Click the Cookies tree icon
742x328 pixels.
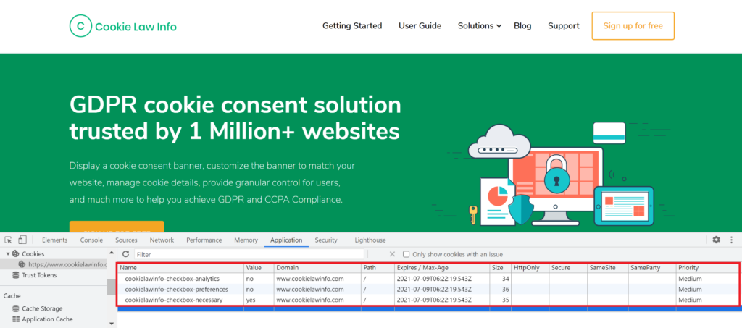click(x=16, y=254)
